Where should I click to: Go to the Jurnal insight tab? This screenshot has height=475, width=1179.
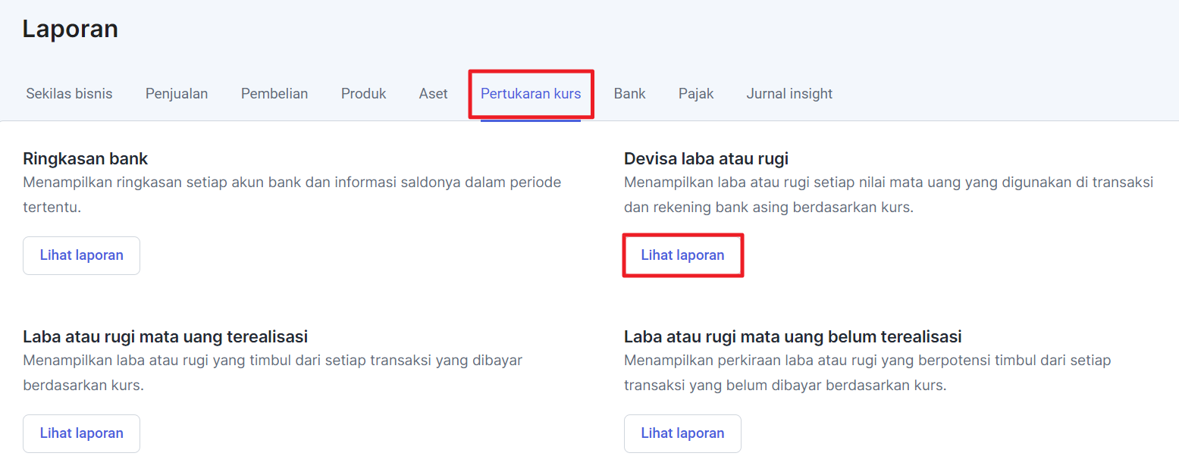coord(789,94)
